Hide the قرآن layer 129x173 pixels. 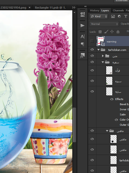pos(92,70)
